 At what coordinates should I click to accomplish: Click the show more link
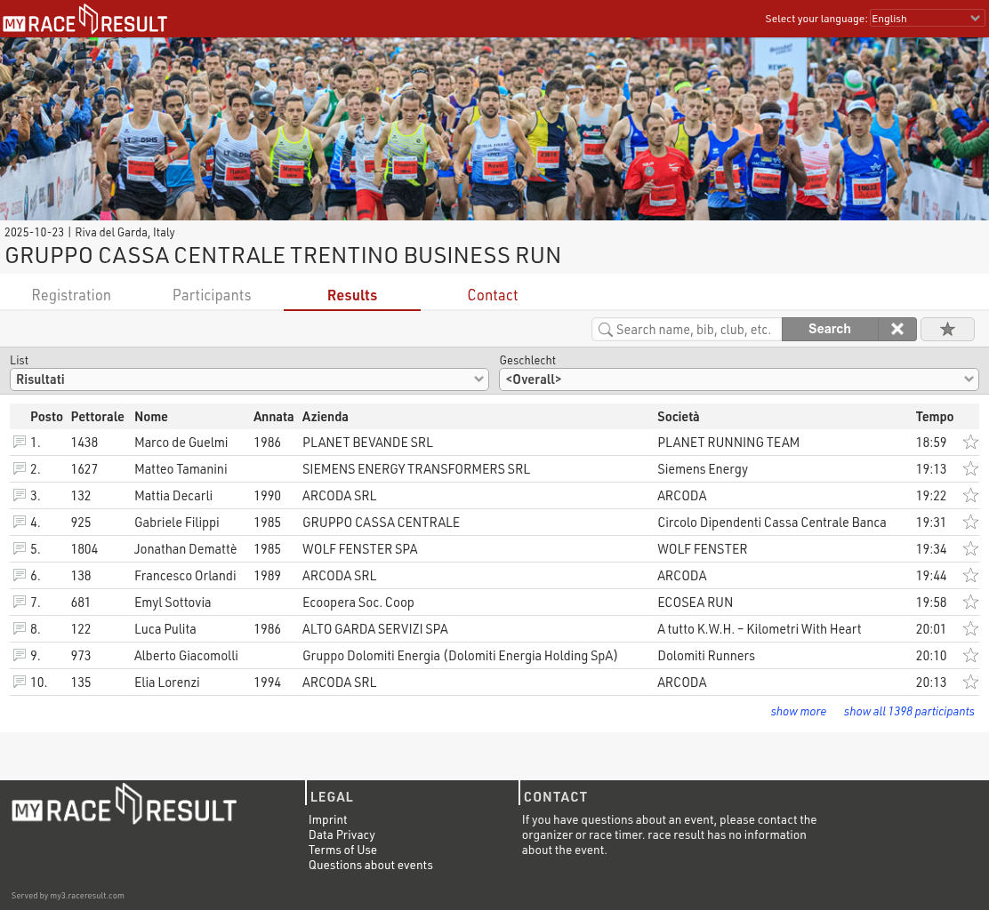pyautogui.click(x=798, y=711)
